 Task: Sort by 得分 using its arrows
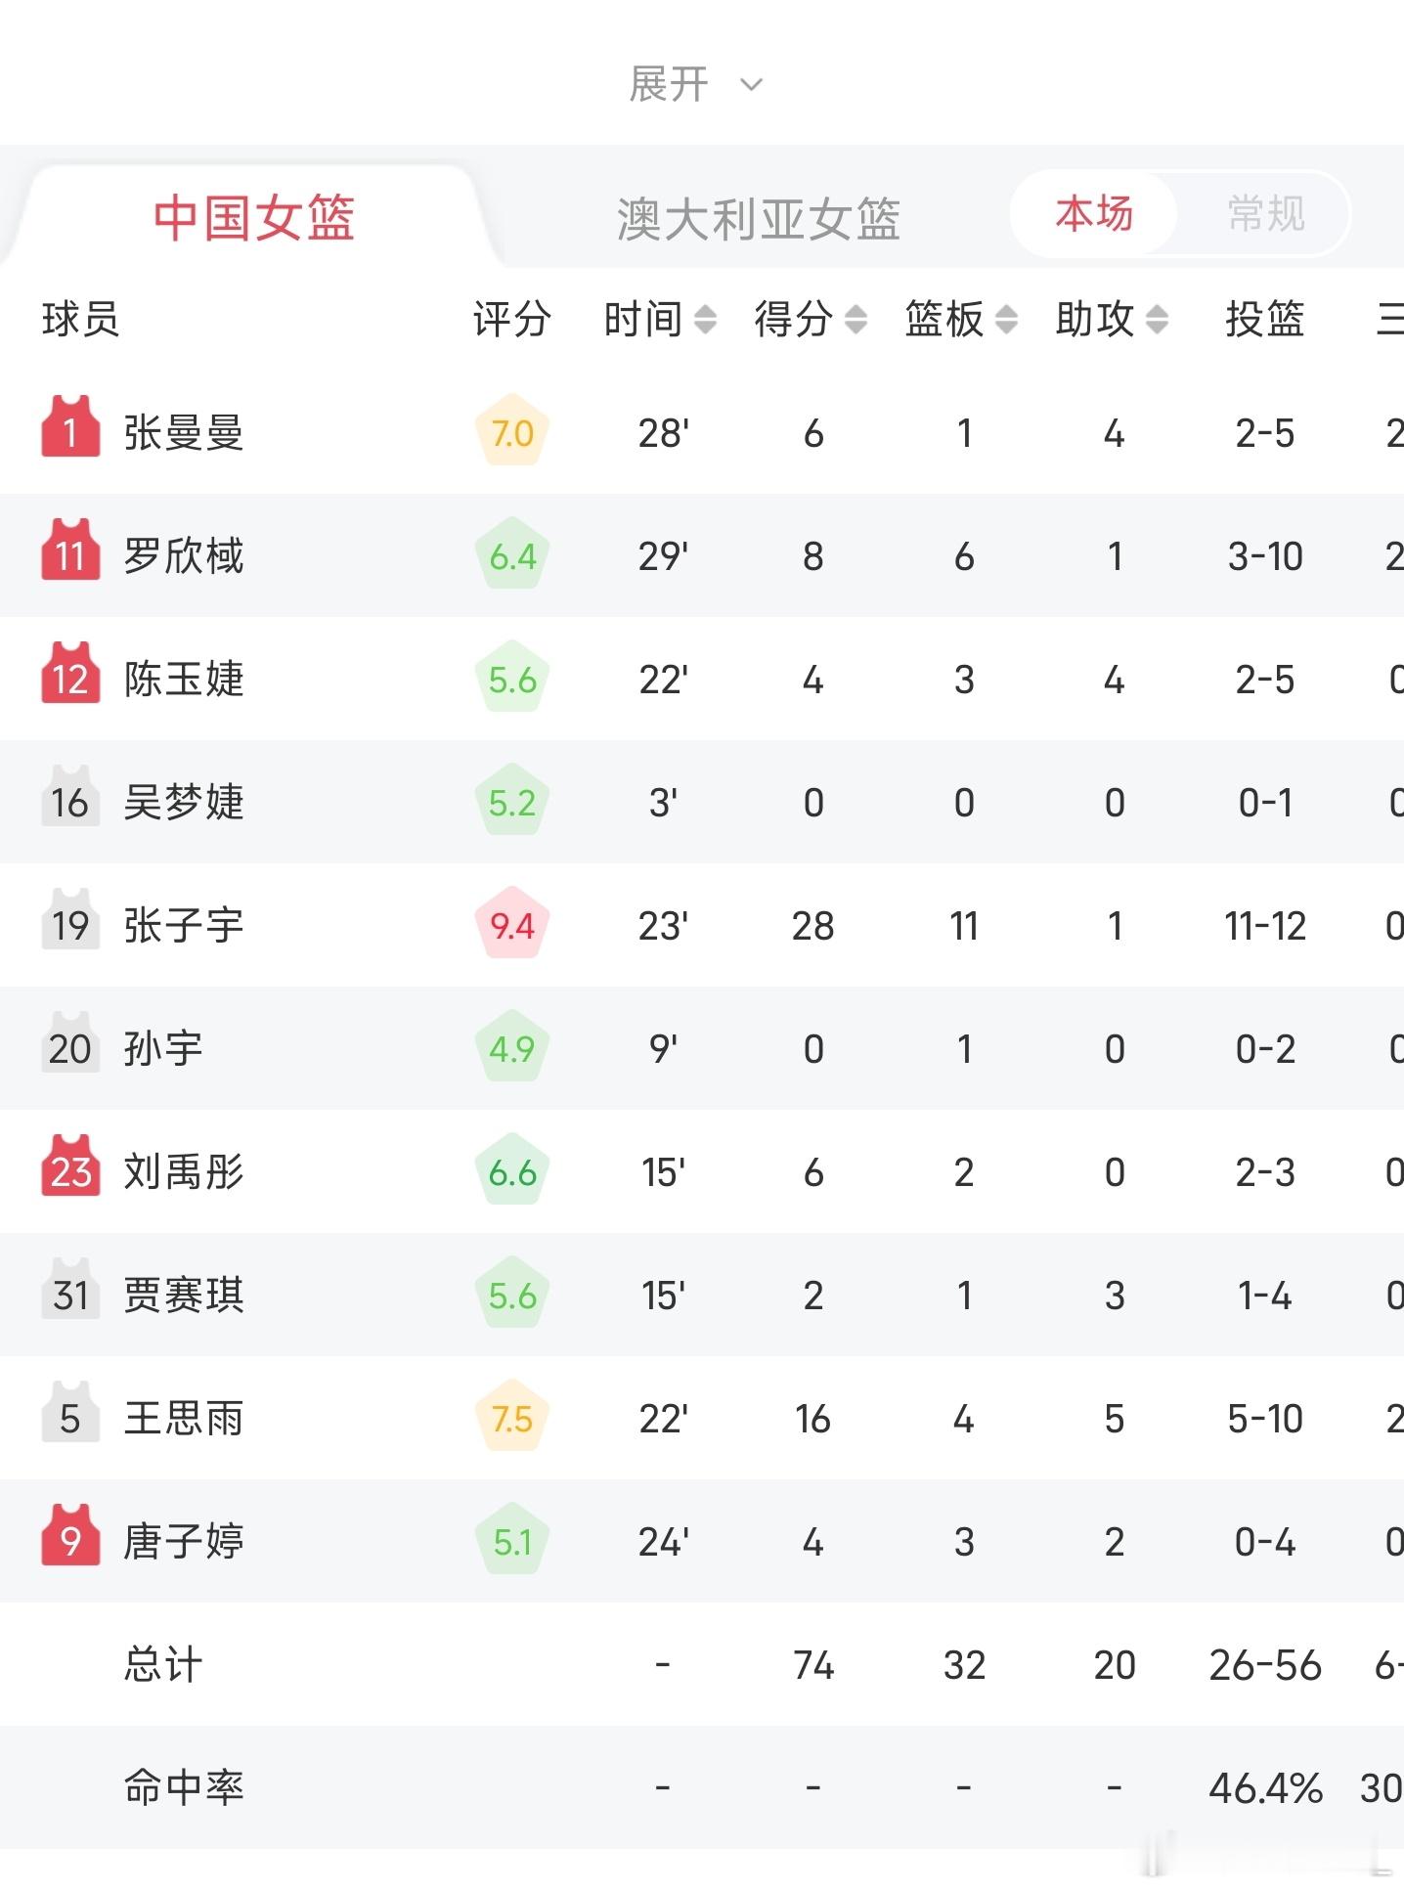tap(856, 319)
